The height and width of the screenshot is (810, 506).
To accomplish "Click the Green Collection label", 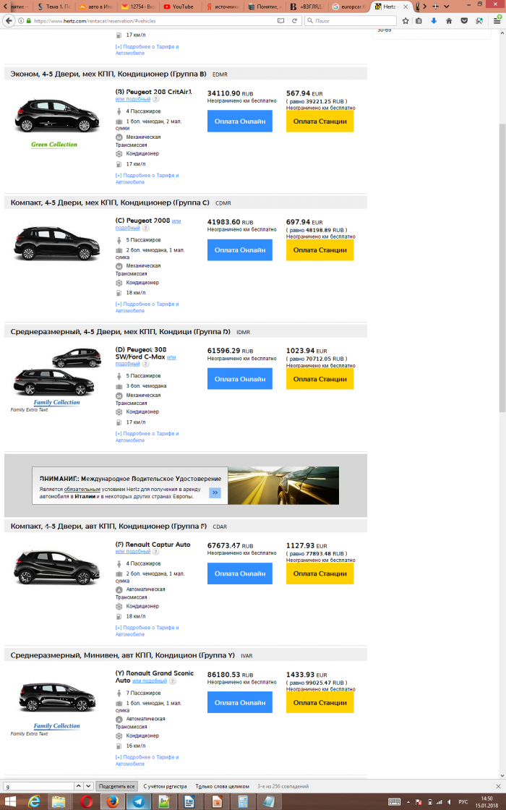I will 54,145.
